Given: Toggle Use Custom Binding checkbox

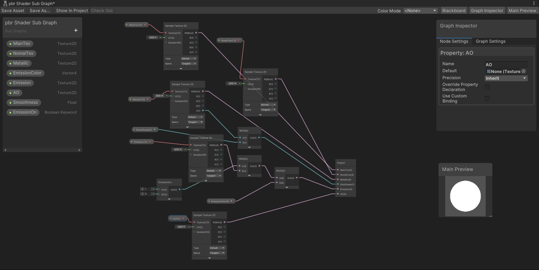Looking at the screenshot, I should [x=487, y=98].
